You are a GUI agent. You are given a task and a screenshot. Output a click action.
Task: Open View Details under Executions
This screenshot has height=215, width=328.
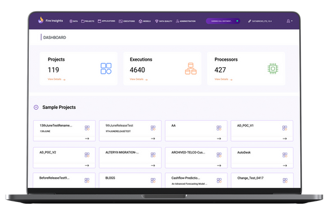tap(139, 80)
